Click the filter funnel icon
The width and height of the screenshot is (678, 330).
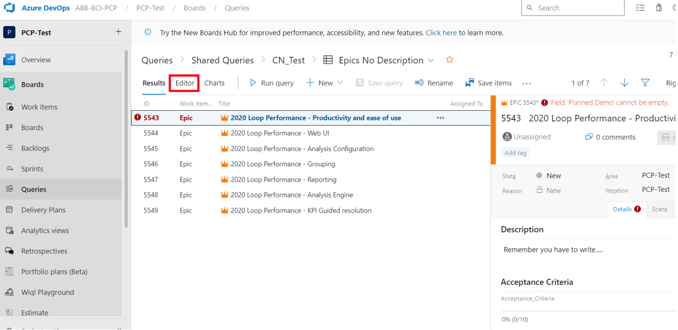(x=645, y=83)
